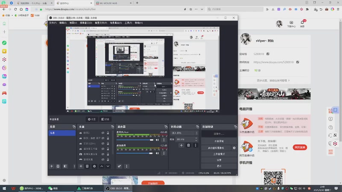Toggle visibility eye of 游戏采集 source
The image size is (342, 192).
[x=103, y=159]
